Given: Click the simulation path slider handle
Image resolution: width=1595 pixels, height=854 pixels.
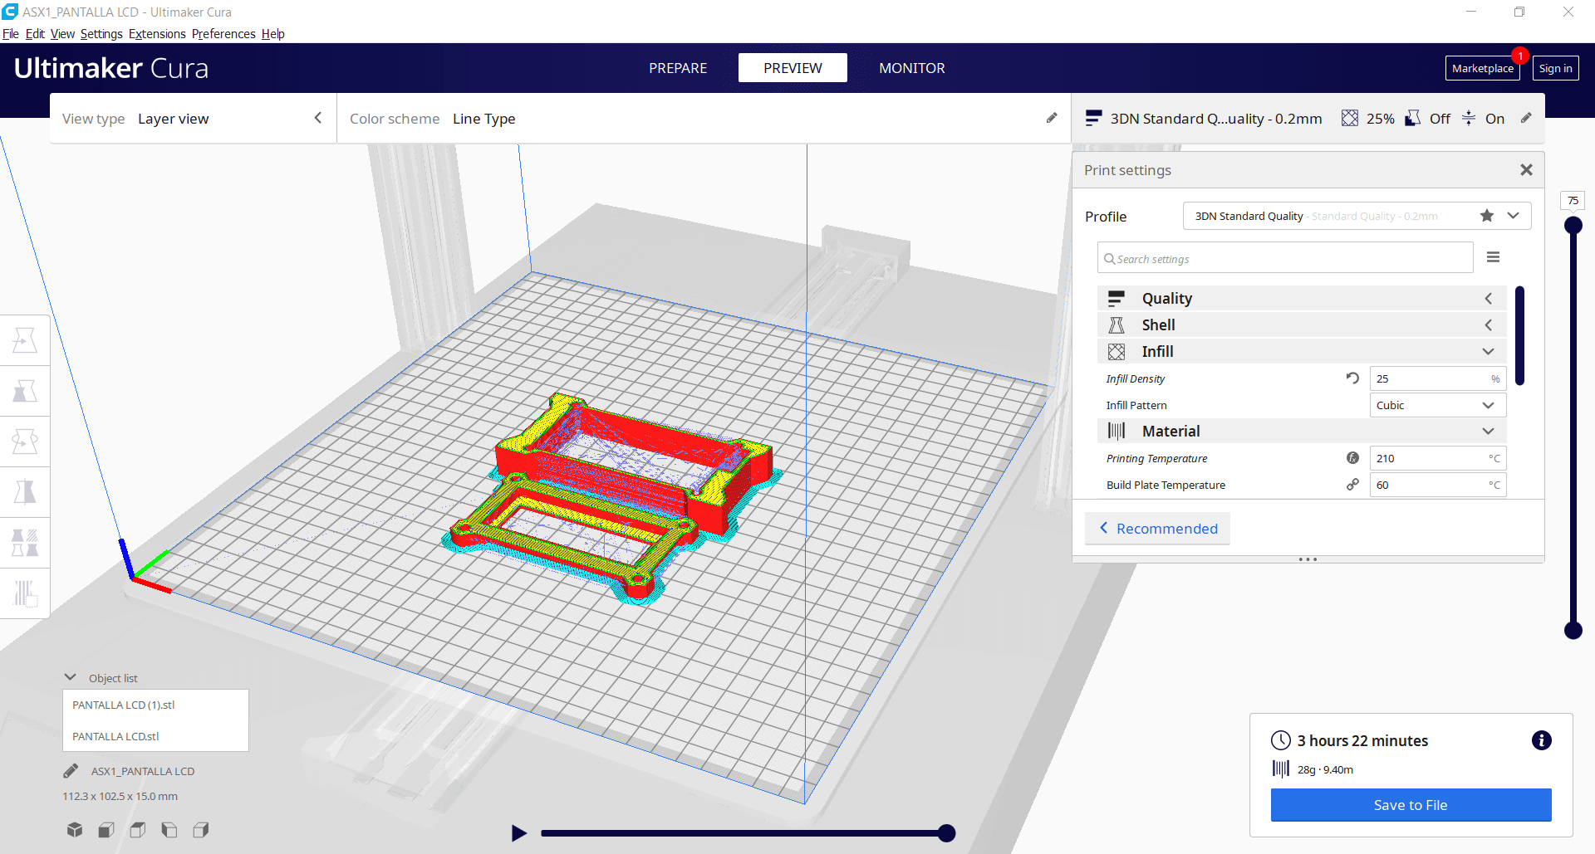Looking at the screenshot, I should pyautogui.click(x=946, y=833).
